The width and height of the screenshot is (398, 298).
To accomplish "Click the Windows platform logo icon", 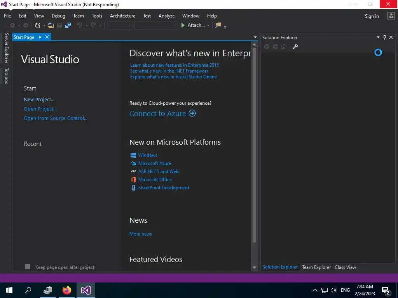I will (x=133, y=155).
